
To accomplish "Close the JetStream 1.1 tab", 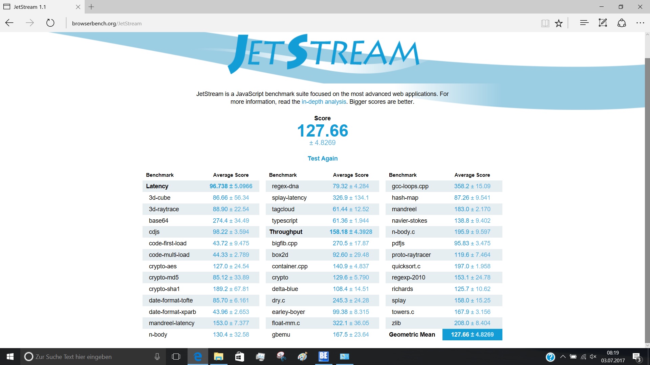I will 78,7.
